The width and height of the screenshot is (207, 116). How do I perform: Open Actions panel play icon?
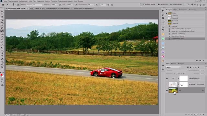click(x=163, y=11)
